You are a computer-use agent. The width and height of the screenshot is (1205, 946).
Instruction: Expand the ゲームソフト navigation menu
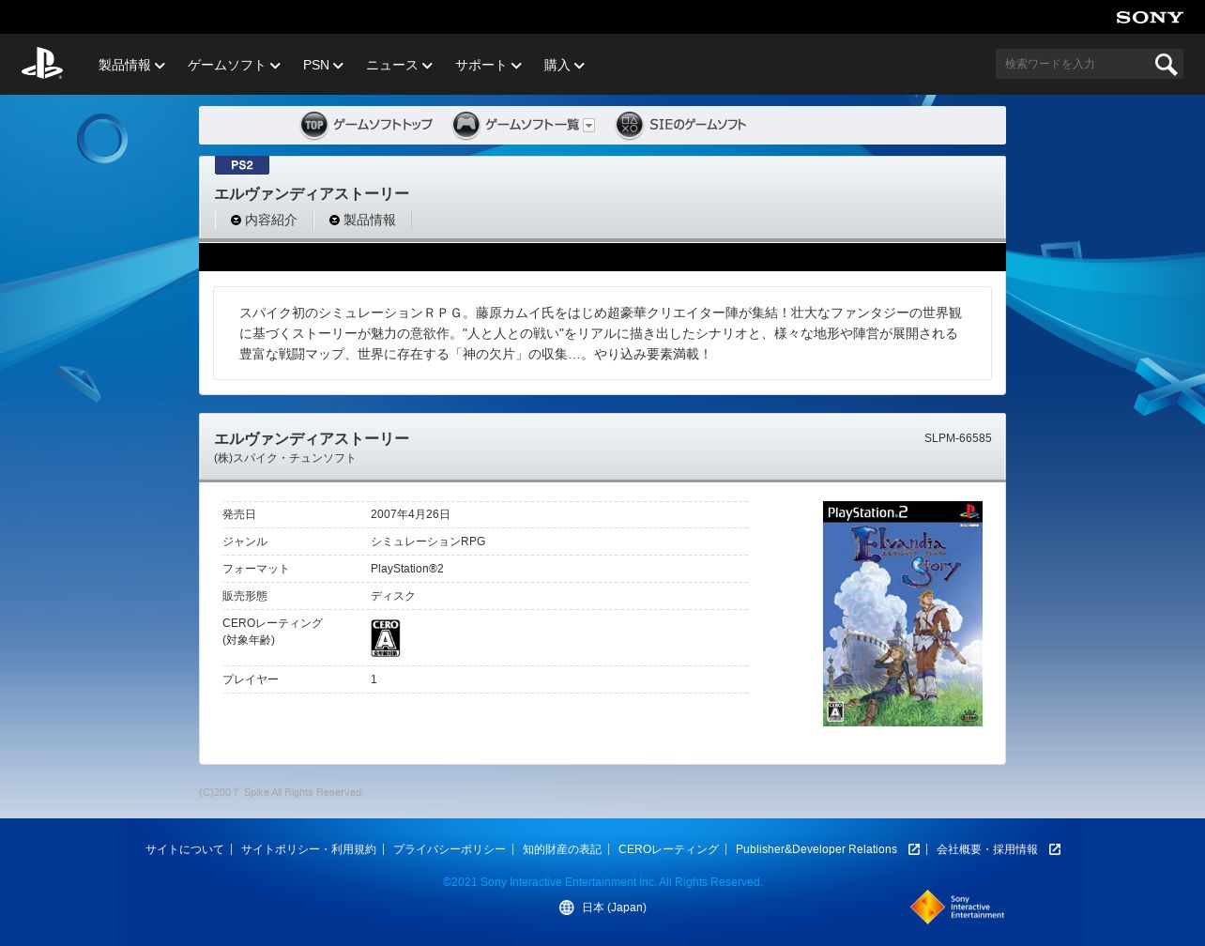(x=234, y=65)
